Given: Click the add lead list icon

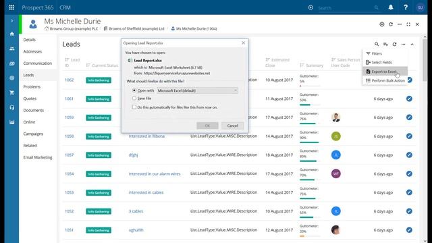Looking at the screenshot, I should (385, 44).
